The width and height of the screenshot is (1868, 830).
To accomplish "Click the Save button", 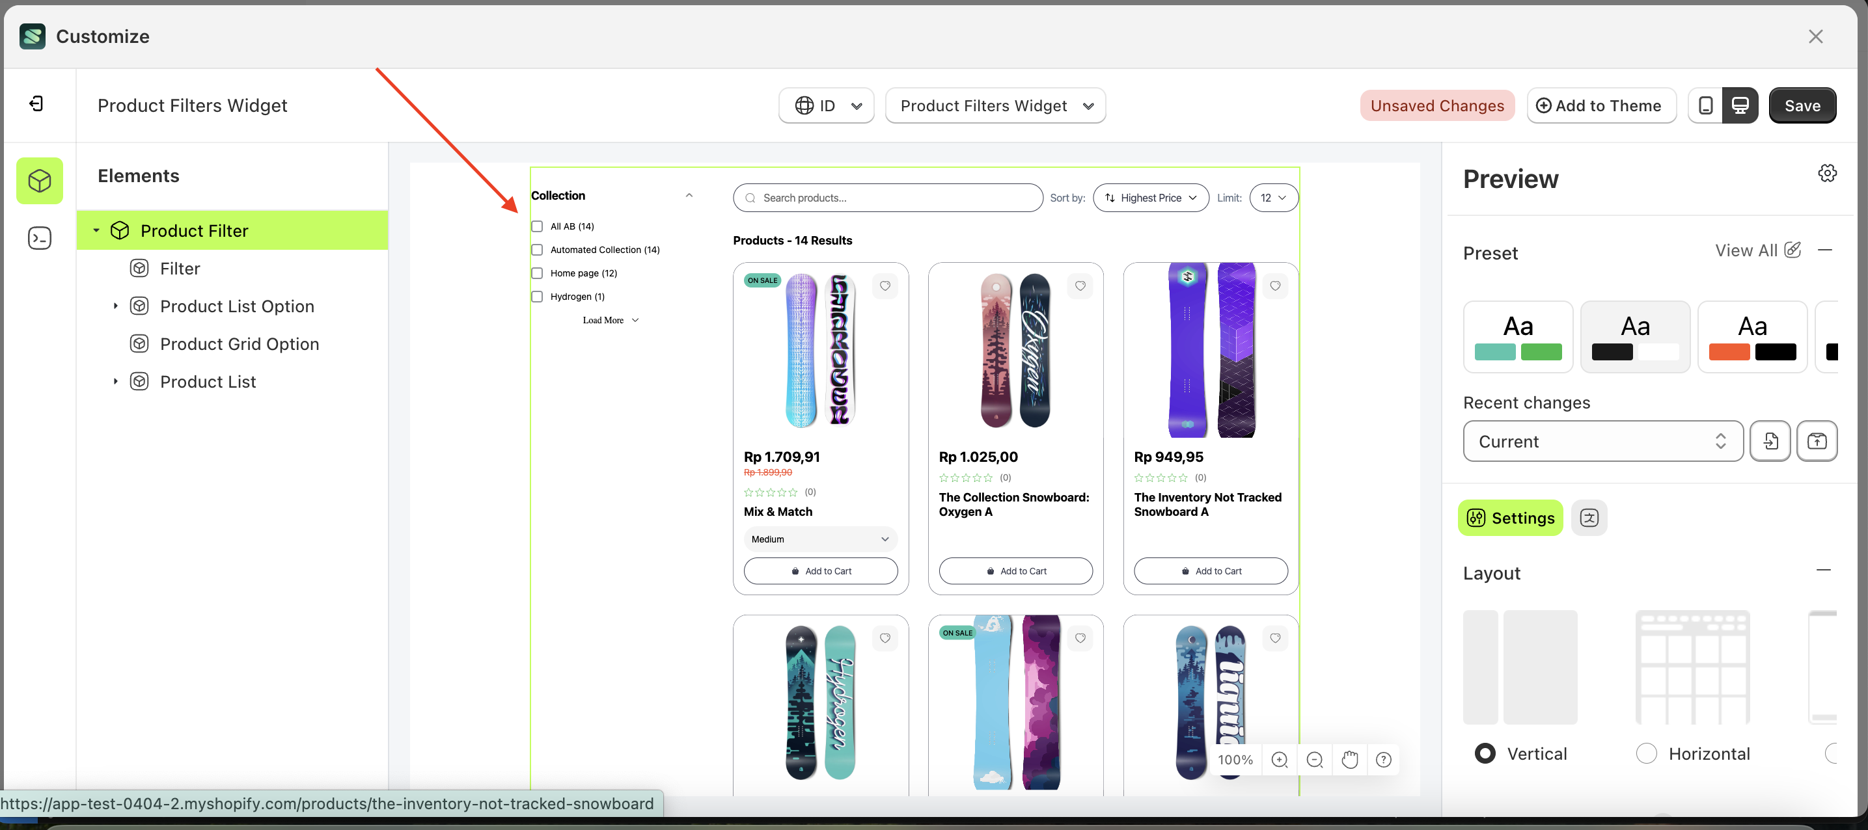I will tap(1803, 105).
